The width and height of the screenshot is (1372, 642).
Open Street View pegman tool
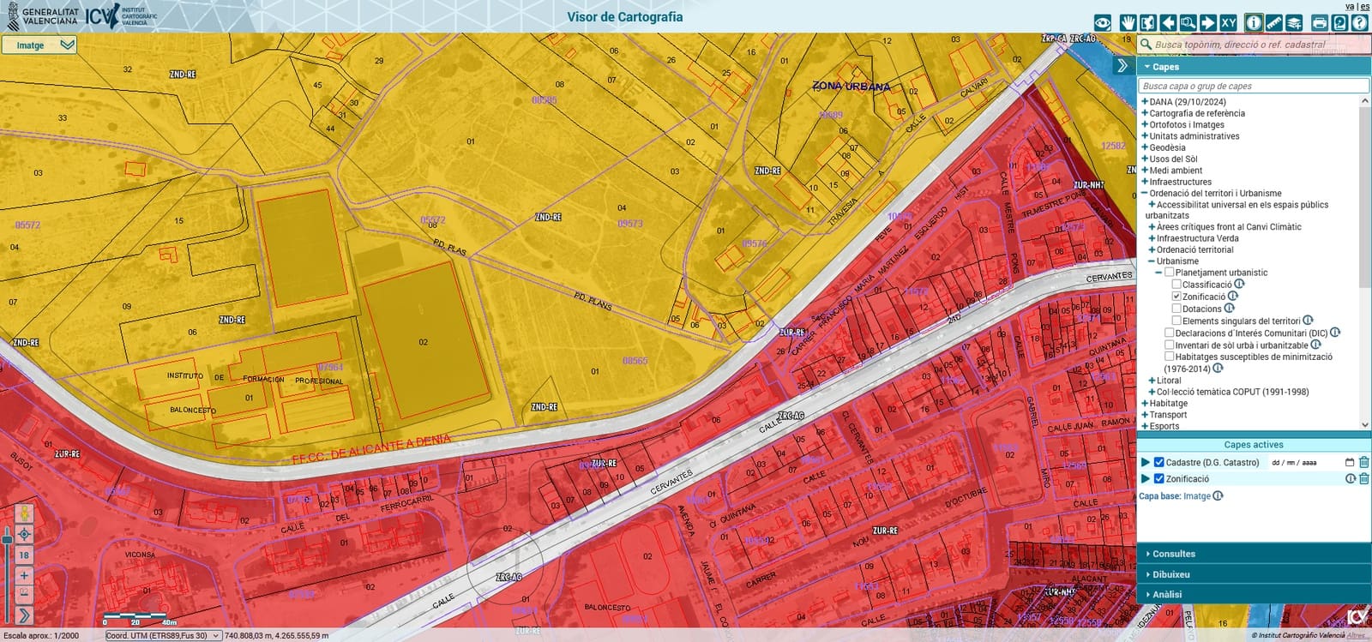pos(24,513)
